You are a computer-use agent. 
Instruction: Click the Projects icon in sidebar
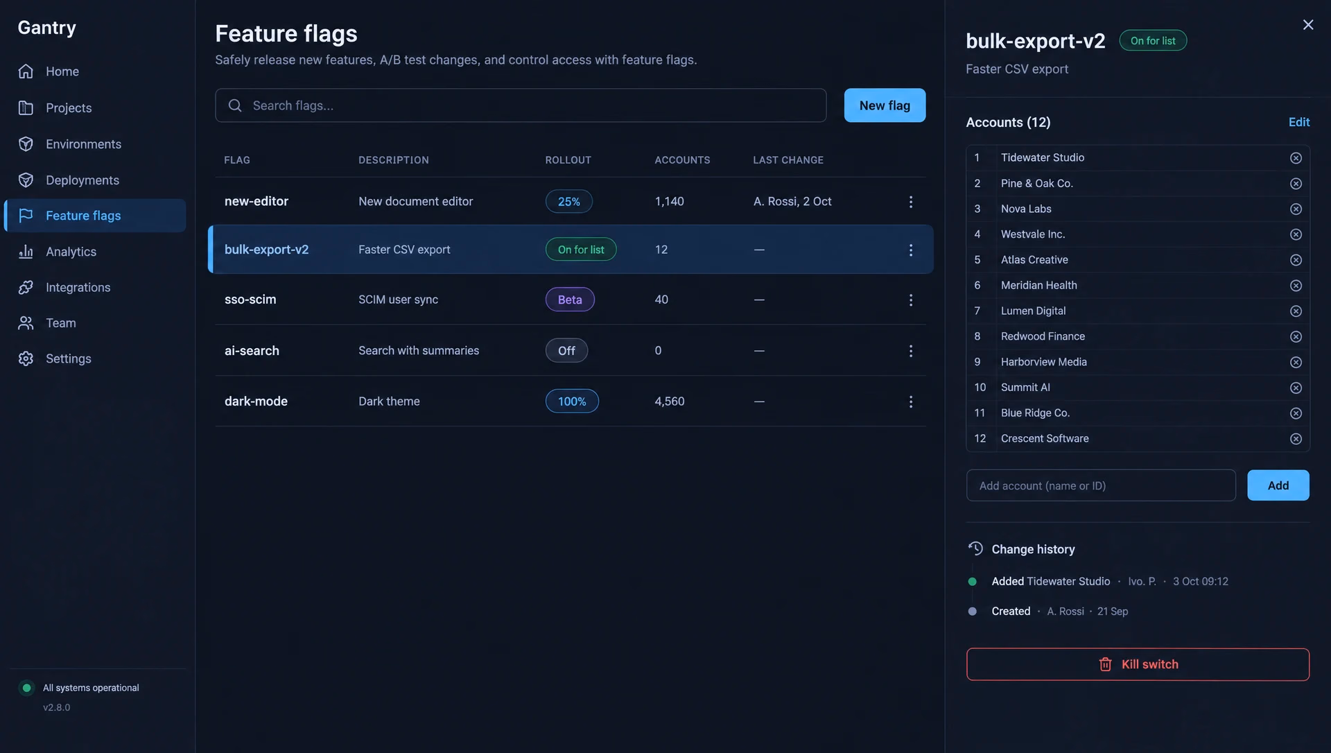pos(26,107)
